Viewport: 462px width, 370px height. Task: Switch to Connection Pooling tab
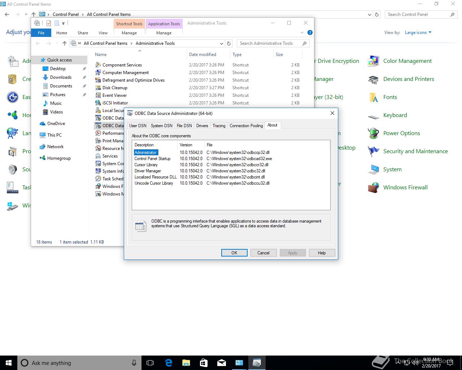click(246, 126)
